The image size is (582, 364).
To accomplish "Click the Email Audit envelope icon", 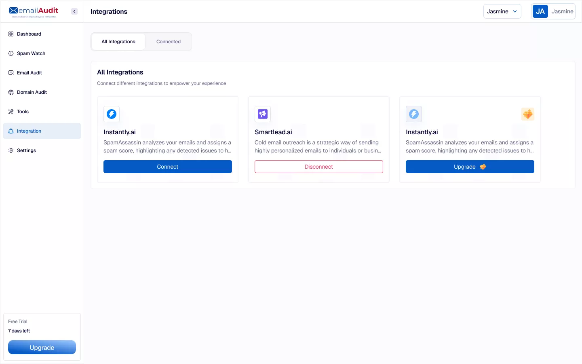I will point(11,73).
